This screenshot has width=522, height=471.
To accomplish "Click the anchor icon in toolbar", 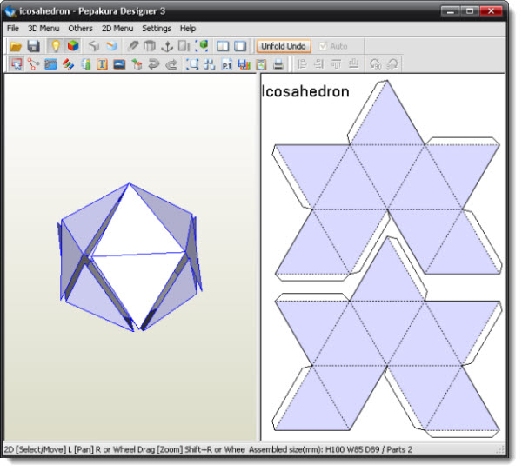I will (167, 46).
